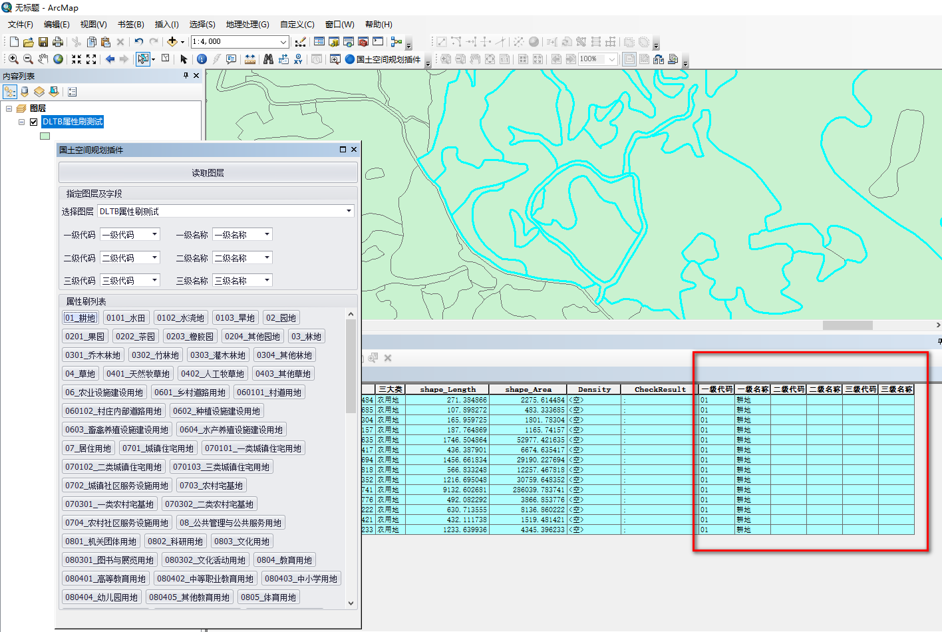This screenshot has height=632, width=942.
Task: Go back to previous extent
Action: [x=110, y=59]
